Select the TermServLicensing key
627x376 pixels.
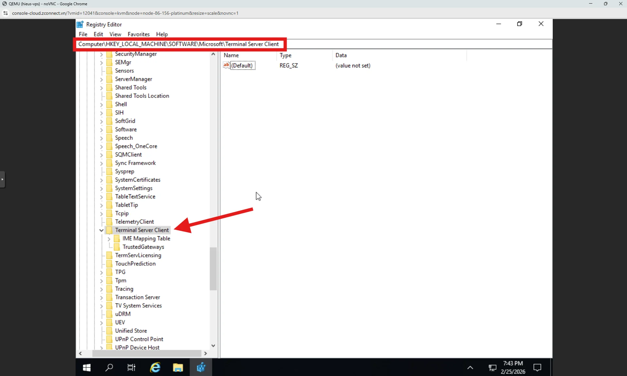click(138, 255)
